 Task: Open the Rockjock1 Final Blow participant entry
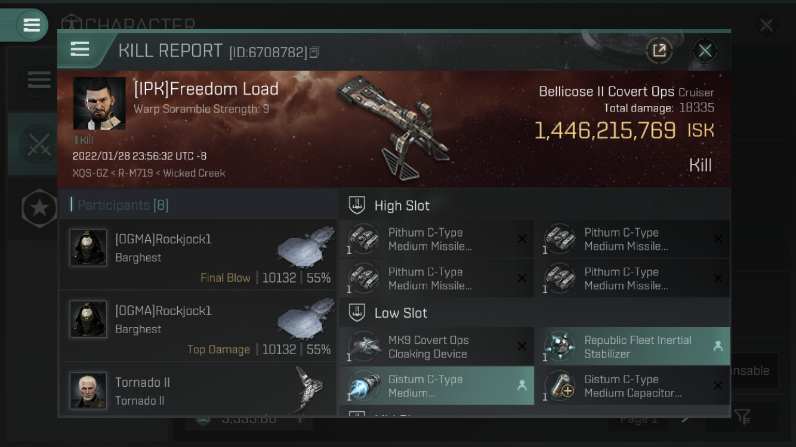coord(198,254)
